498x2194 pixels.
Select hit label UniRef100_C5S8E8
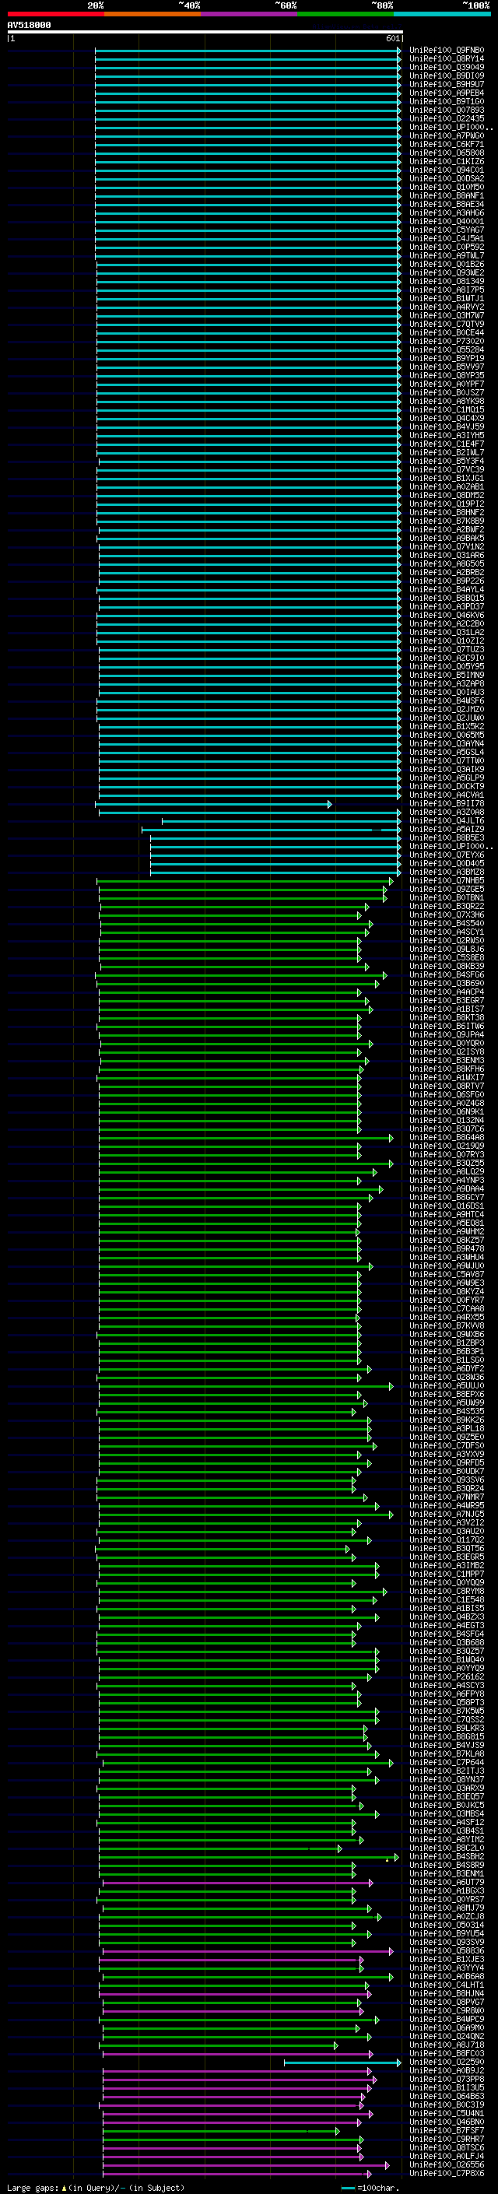447,957
